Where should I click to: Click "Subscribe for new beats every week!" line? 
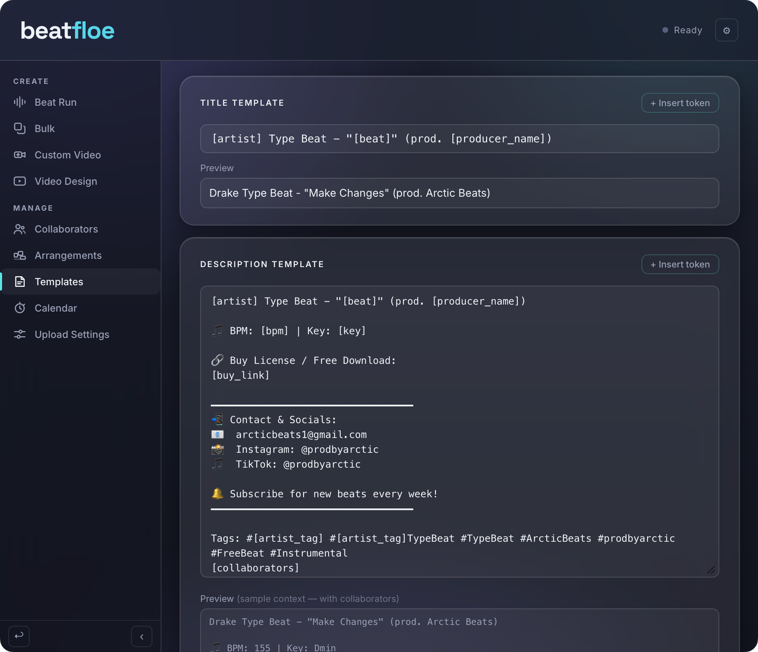click(x=325, y=494)
